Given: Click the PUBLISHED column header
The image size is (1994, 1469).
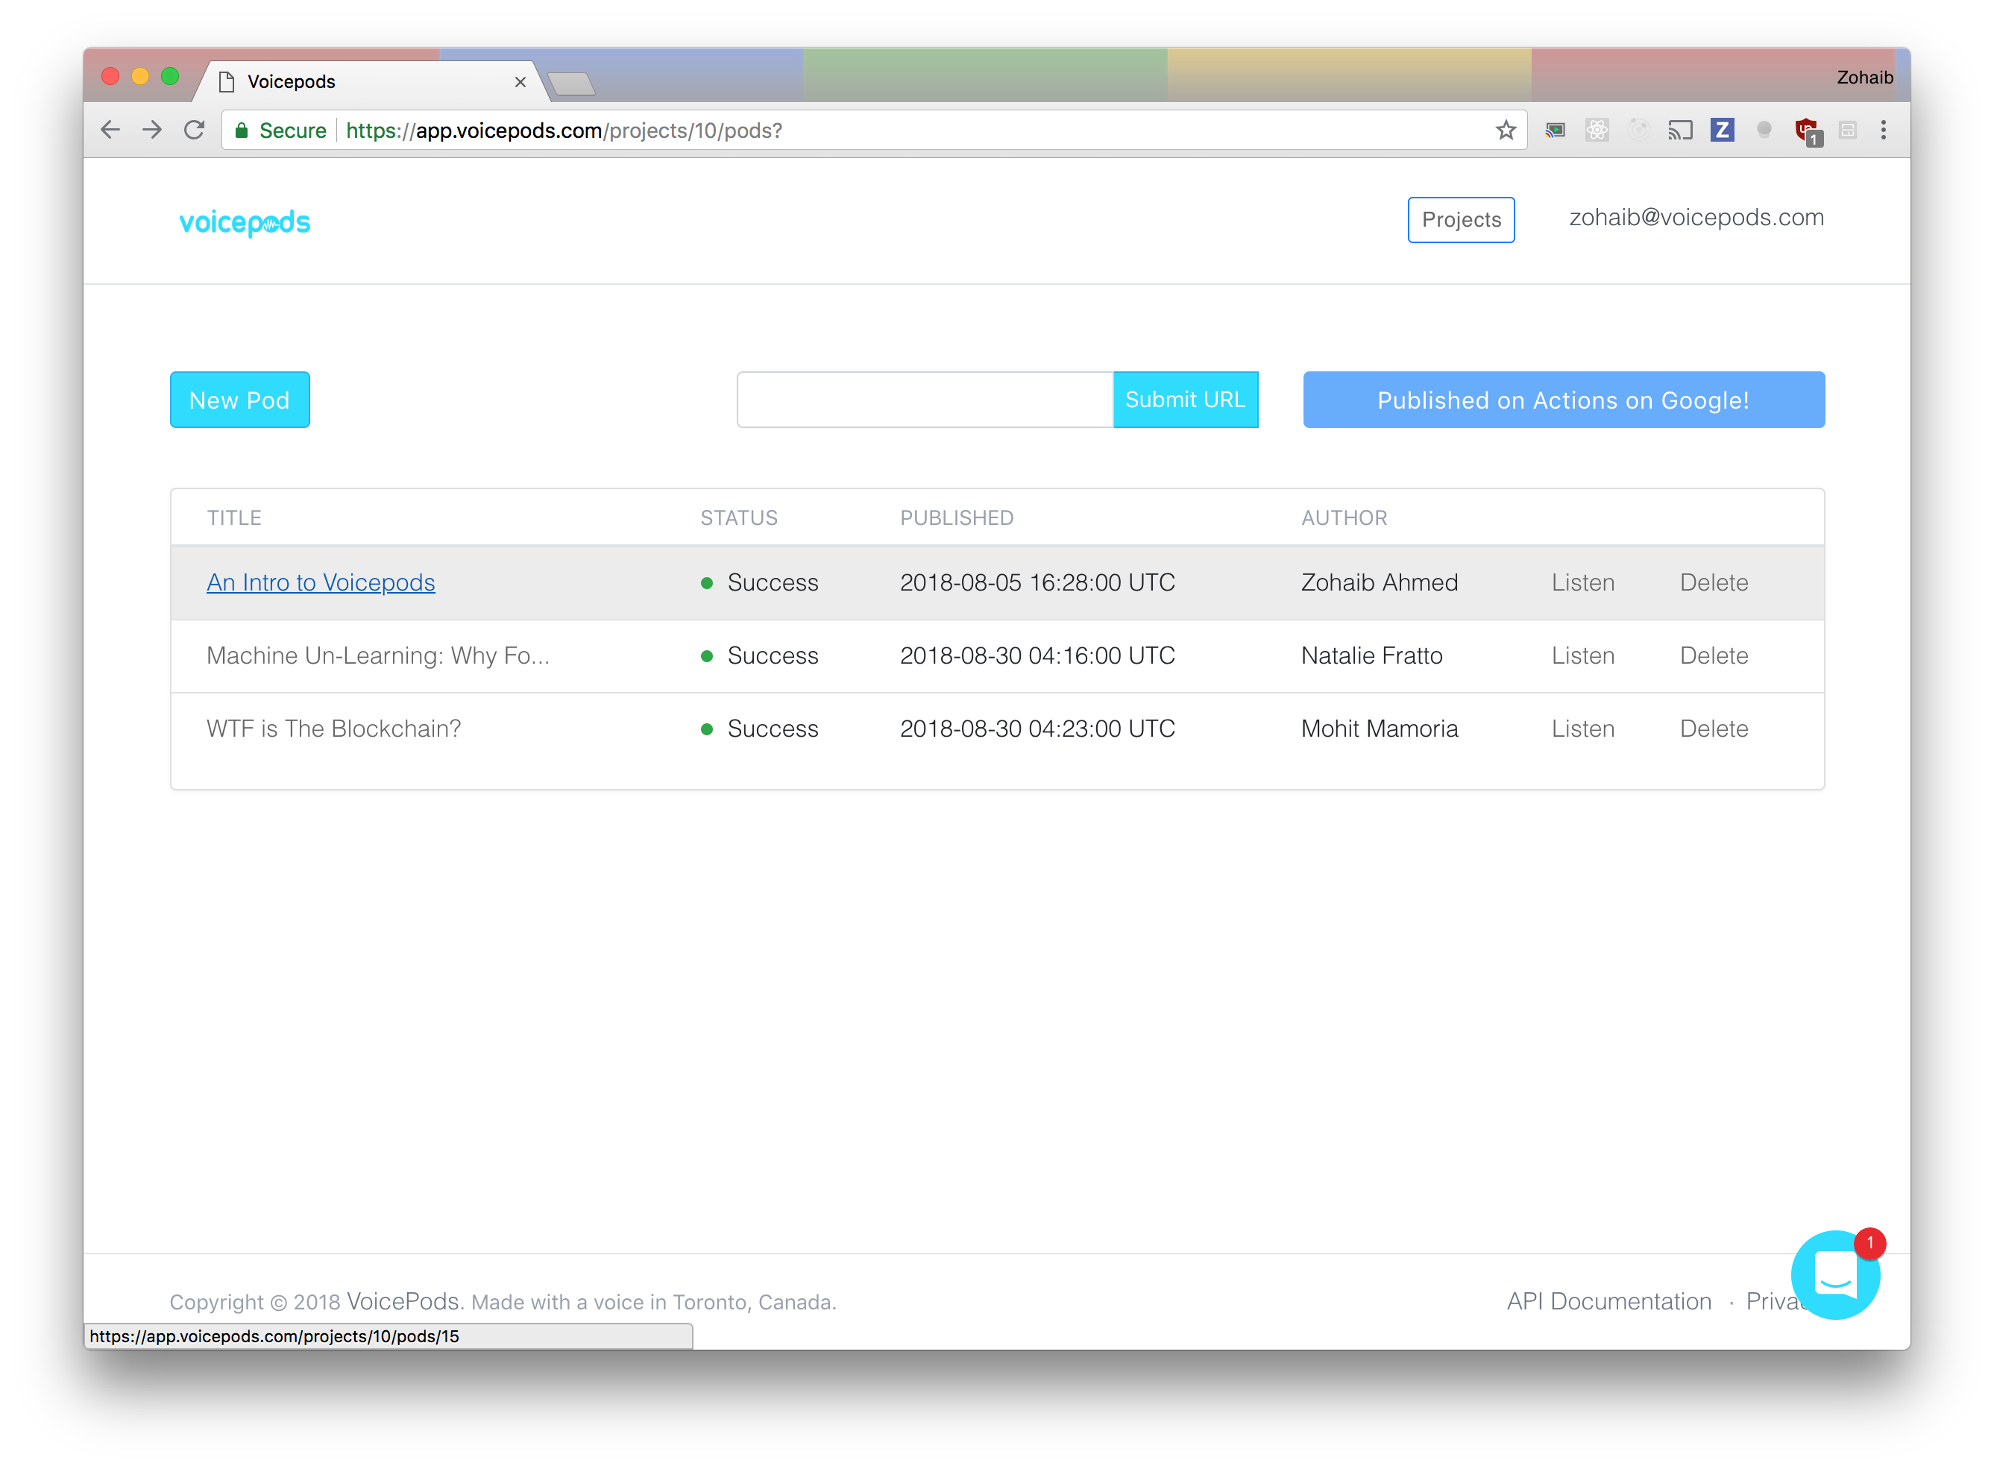Looking at the screenshot, I should point(957,518).
